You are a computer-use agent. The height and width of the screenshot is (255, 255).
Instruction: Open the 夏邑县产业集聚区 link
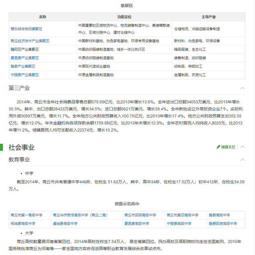point(25,58)
